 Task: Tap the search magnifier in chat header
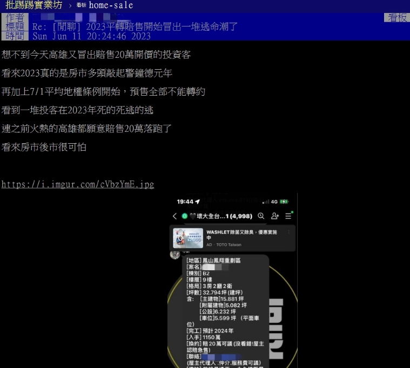coord(261,216)
